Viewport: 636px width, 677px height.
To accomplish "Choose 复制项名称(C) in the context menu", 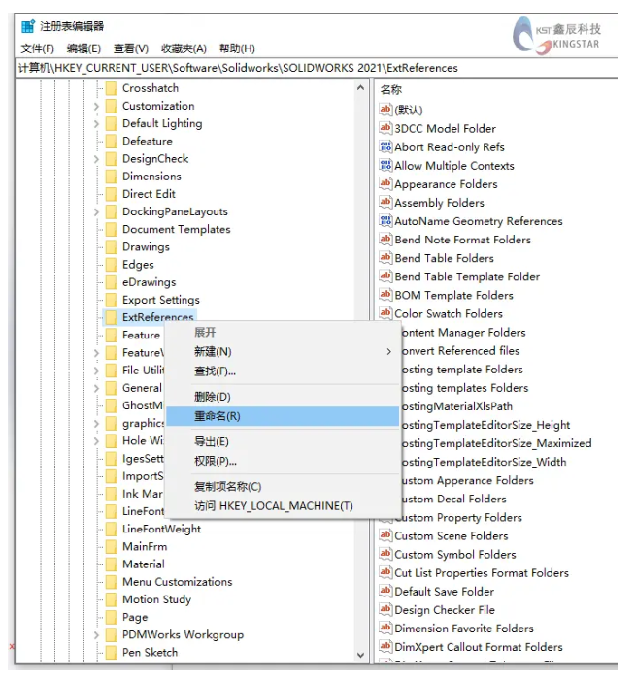I will click(283, 486).
